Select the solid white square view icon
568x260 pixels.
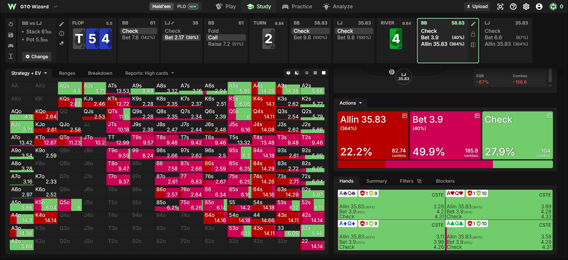pyautogui.click(x=324, y=73)
